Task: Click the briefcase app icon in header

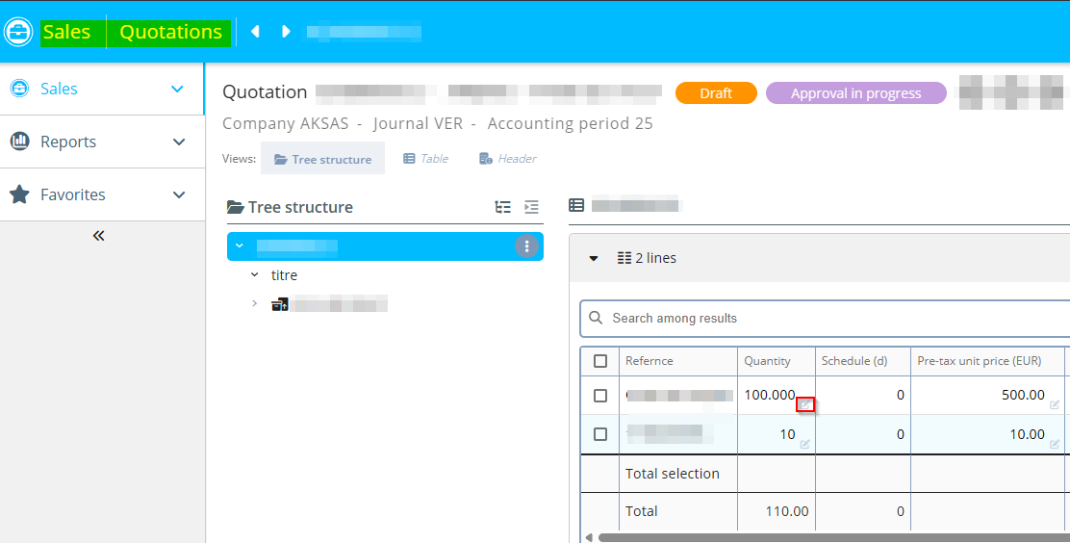Action: tap(18, 32)
